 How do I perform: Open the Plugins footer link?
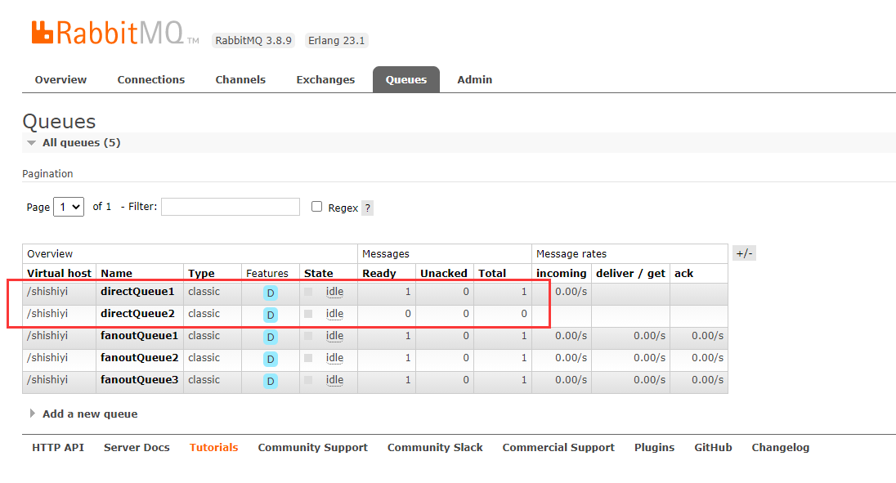(654, 448)
